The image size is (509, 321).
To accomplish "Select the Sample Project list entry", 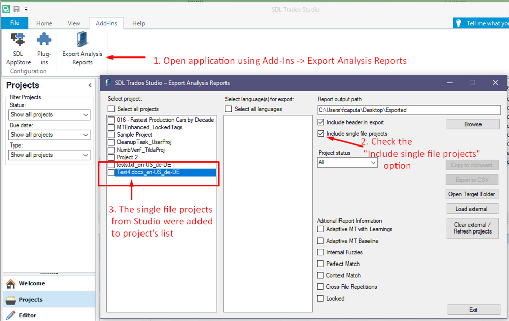I will [x=134, y=135].
